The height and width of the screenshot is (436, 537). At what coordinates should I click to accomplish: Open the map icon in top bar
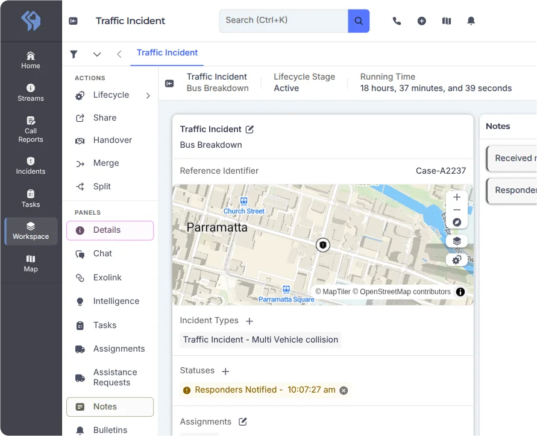coord(446,21)
